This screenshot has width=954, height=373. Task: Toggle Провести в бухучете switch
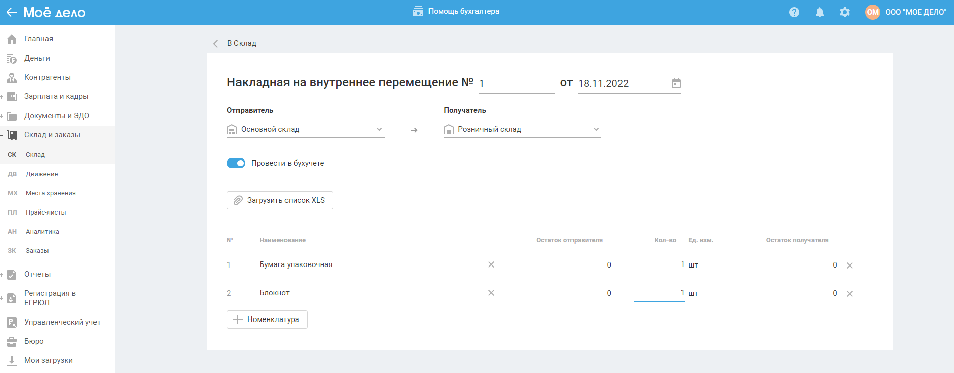pyautogui.click(x=236, y=163)
